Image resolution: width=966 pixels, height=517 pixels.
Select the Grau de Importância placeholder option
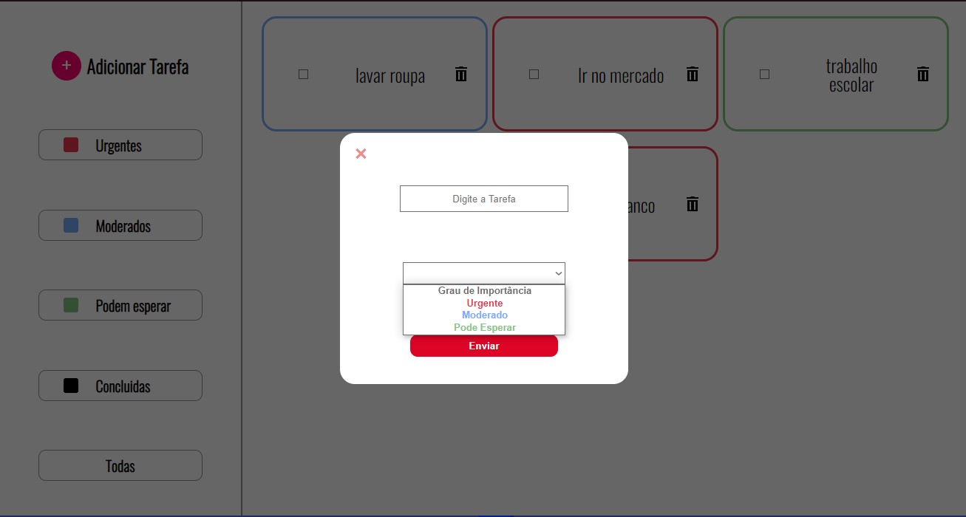click(x=484, y=291)
